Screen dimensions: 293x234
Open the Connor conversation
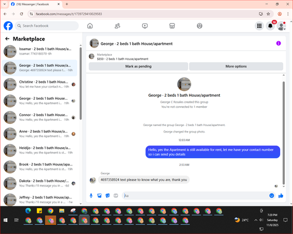pos(40,117)
